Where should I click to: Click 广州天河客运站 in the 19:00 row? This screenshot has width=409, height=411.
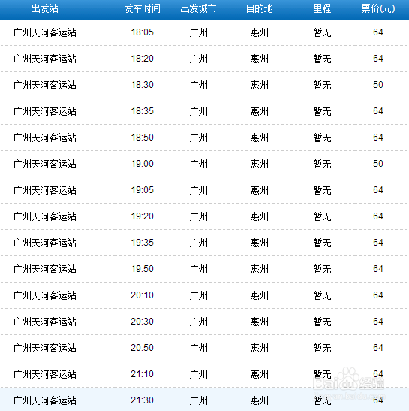[x=45, y=164]
